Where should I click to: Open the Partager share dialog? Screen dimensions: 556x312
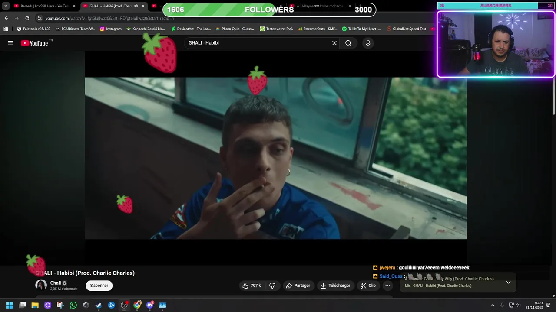pyautogui.click(x=298, y=286)
